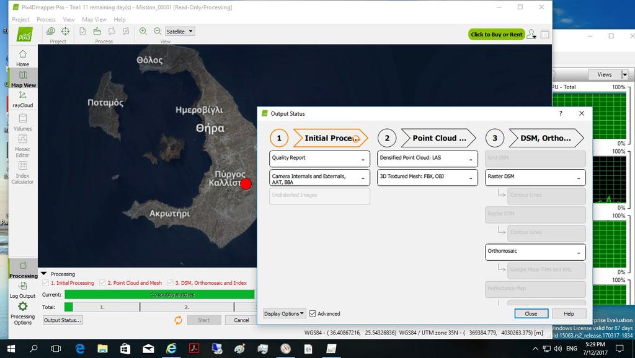
Task: Click the open results folder toolbar icon
Action: pos(97,31)
